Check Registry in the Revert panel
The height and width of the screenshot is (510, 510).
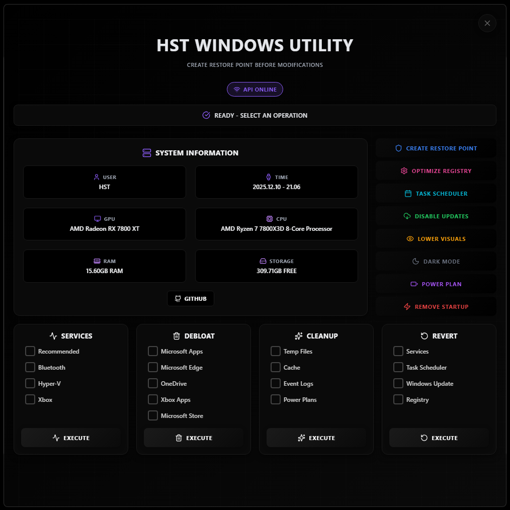398,399
